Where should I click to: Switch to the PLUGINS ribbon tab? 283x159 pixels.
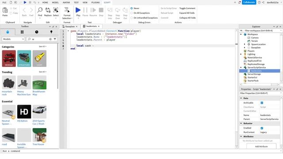pos(96,3)
